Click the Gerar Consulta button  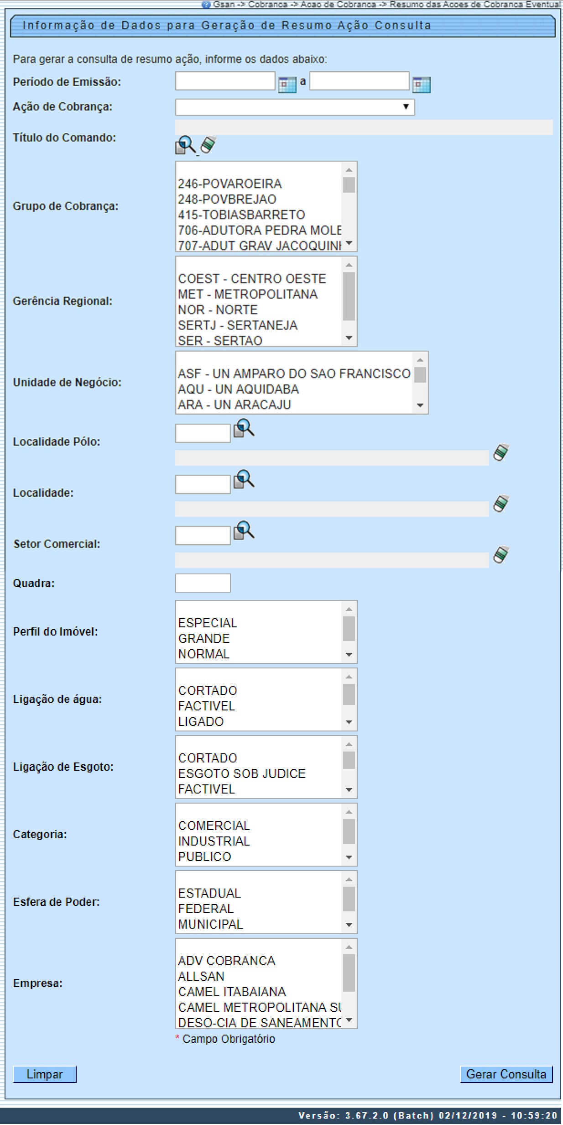(x=506, y=1074)
